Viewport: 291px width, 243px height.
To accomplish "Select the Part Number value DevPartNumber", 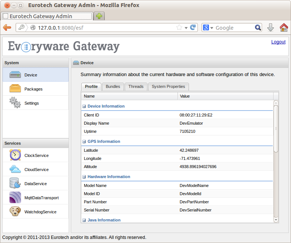I will click(194, 202).
